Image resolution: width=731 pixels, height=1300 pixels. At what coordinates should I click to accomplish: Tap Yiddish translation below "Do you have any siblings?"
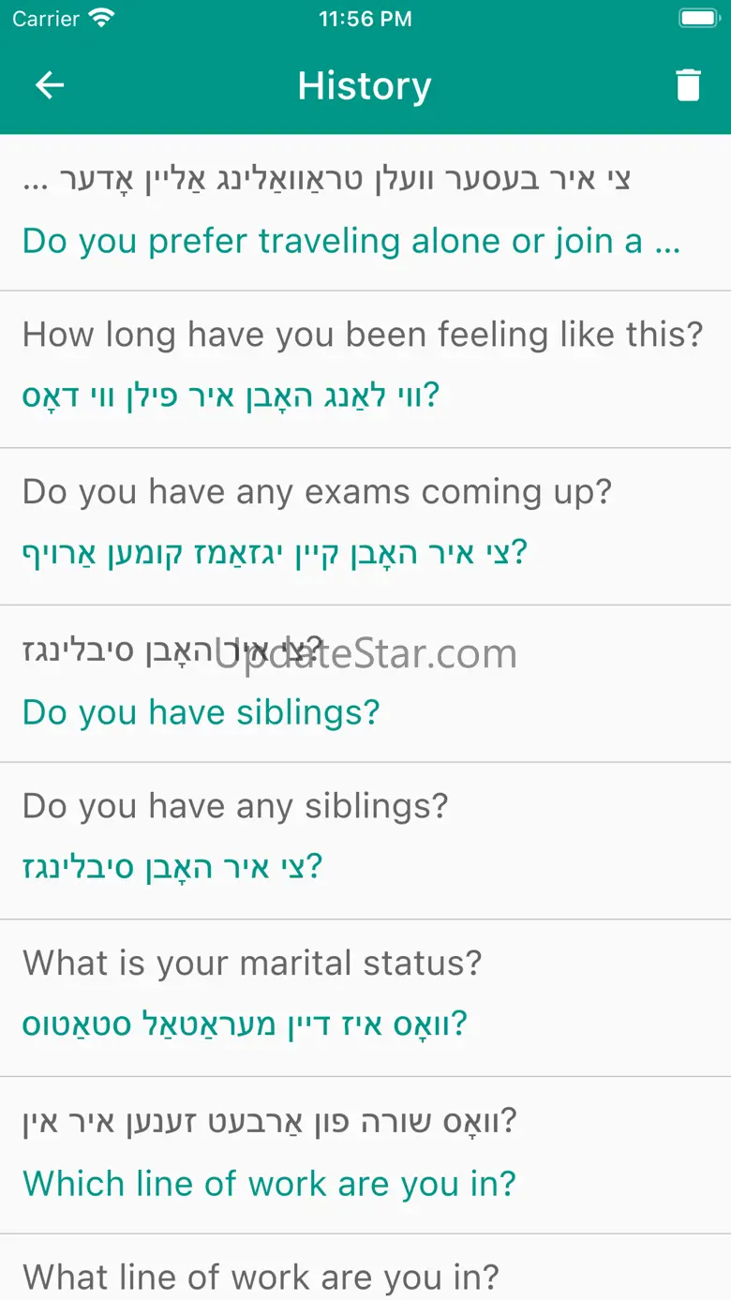click(172, 867)
